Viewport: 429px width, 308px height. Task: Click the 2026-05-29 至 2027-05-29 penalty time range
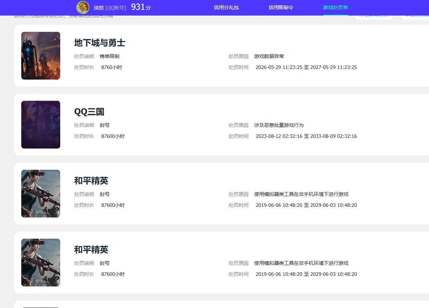coord(306,67)
